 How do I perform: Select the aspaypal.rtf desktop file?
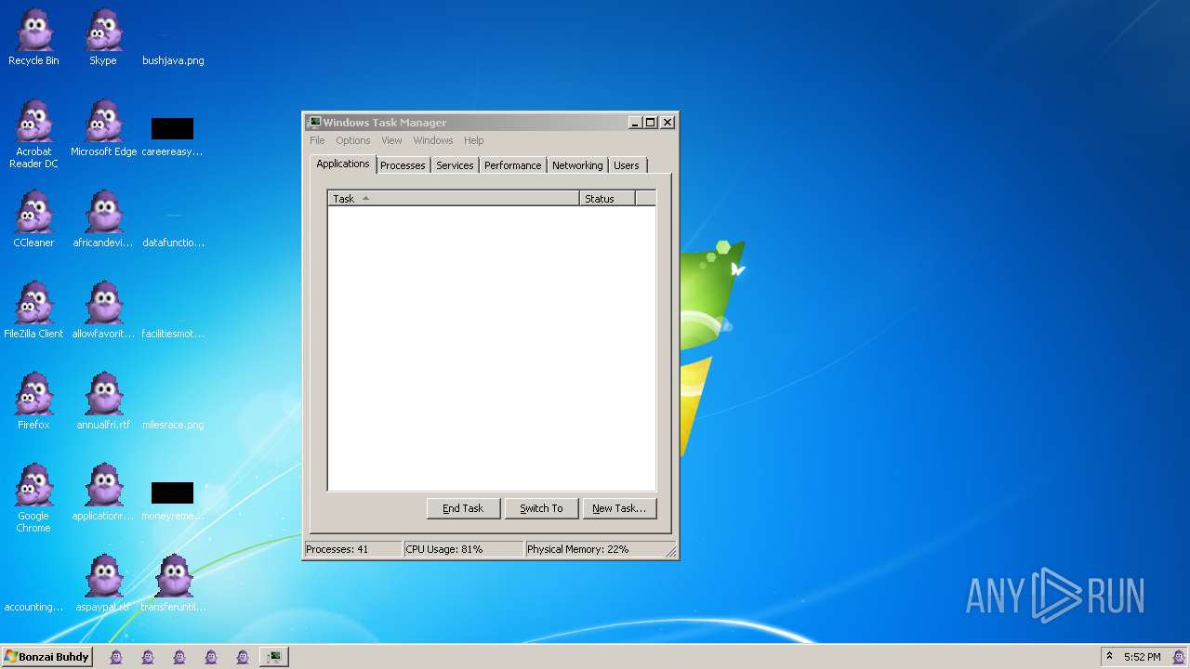coord(103,584)
